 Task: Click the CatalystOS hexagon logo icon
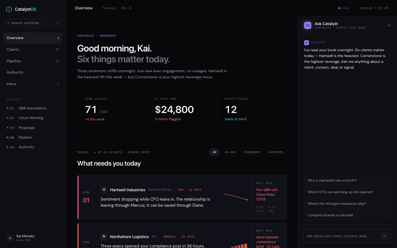(x=9, y=9)
